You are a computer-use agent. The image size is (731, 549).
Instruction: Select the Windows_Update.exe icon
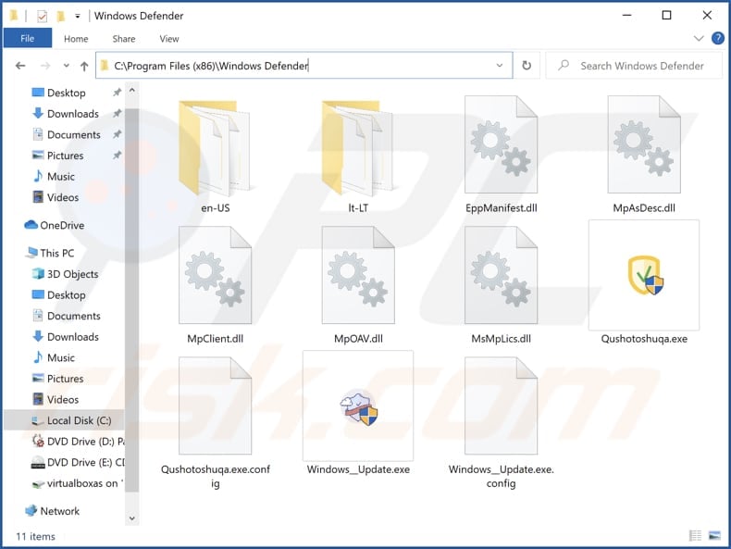coord(358,407)
